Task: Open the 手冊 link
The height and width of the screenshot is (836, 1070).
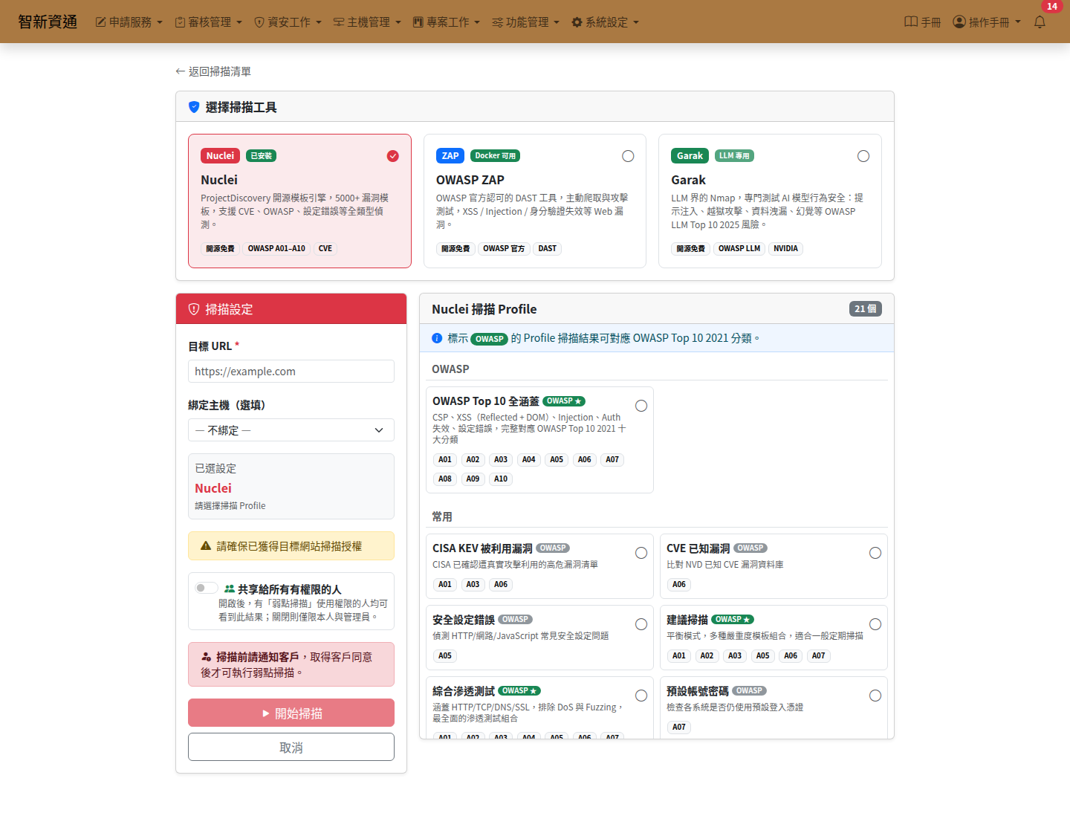Action: pos(922,22)
